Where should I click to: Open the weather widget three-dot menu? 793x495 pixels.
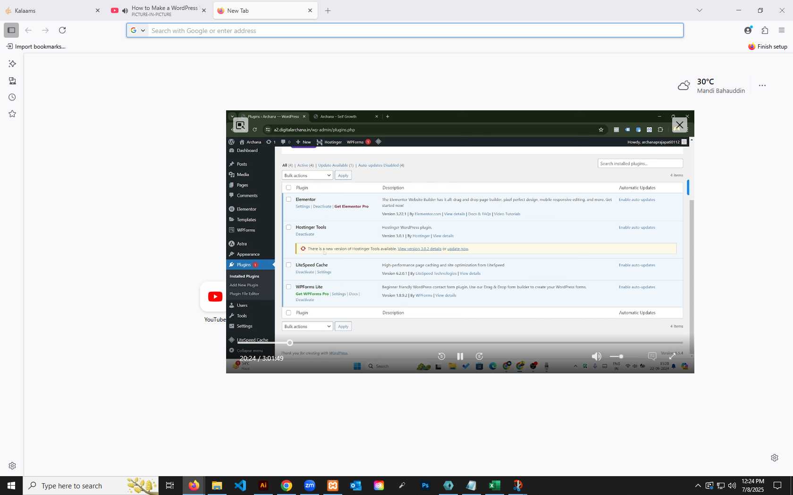762,85
